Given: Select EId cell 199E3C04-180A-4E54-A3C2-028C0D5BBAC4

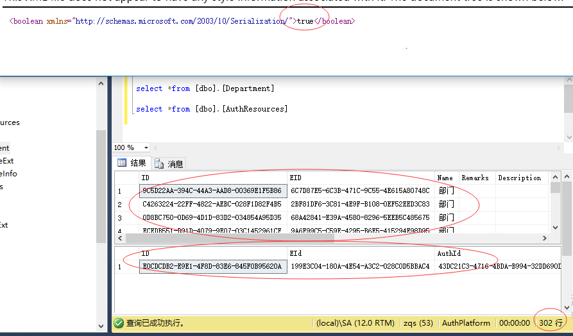Looking at the screenshot, I should (x=361, y=266).
